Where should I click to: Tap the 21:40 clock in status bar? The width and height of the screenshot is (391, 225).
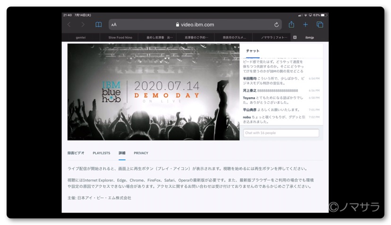68,15
